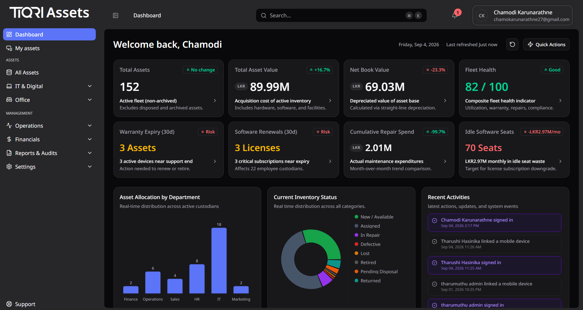
Task: Open Software Renewals card arrow
Action: coord(330,161)
